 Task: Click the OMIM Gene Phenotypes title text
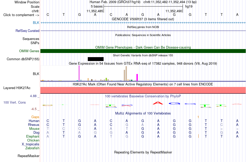[x=143, y=47]
